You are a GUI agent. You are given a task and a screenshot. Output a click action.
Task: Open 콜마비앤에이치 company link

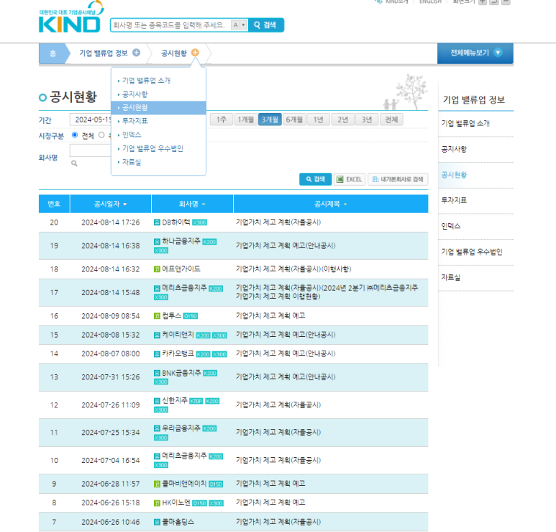(x=184, y=484)
